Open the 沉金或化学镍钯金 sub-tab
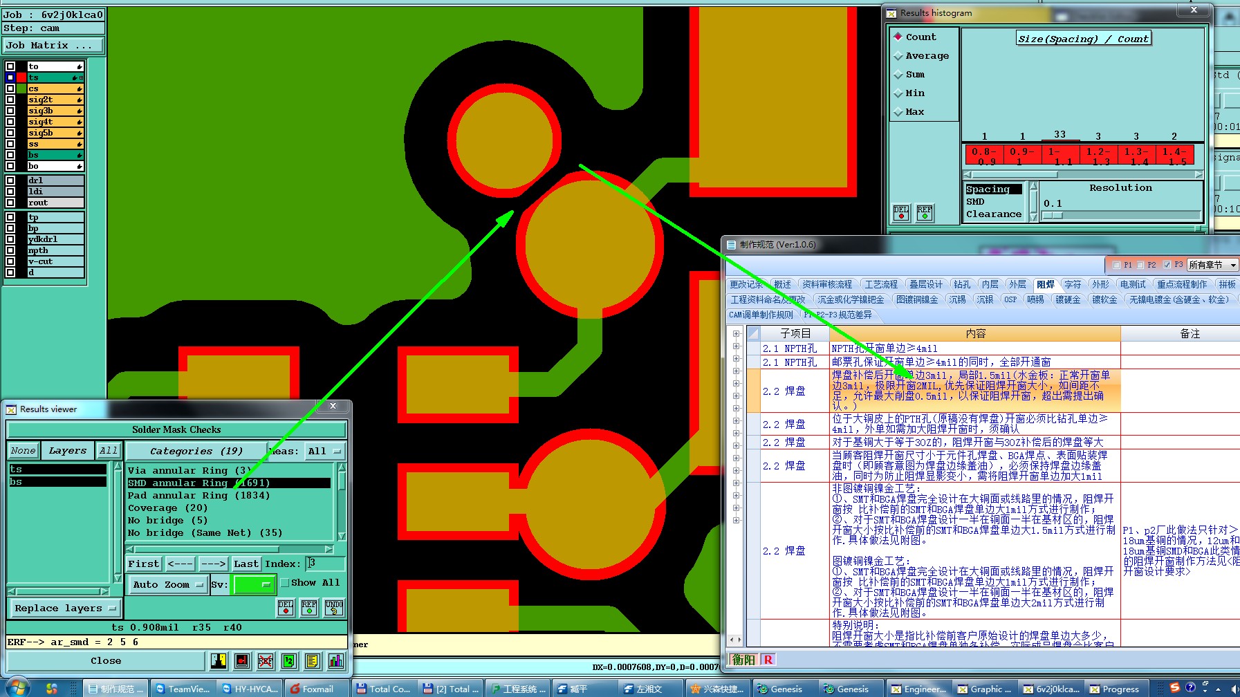 point(851,299)
